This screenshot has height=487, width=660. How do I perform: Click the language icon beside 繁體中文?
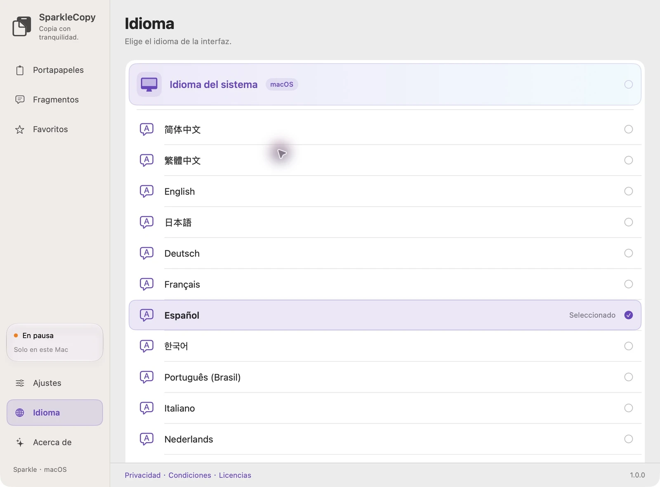point(147,160)
